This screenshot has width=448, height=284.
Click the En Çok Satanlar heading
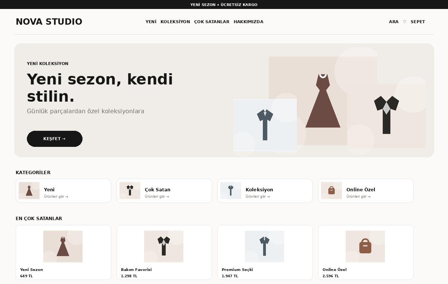39,219
